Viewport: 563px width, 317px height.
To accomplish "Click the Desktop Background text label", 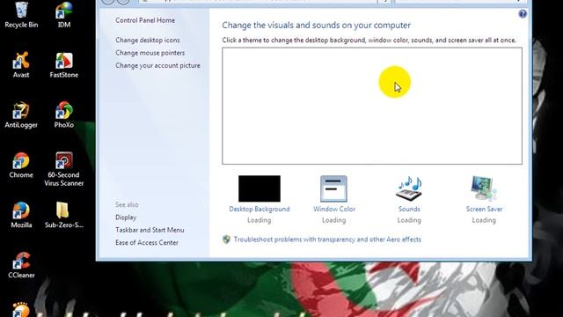I will pos(260,209).
